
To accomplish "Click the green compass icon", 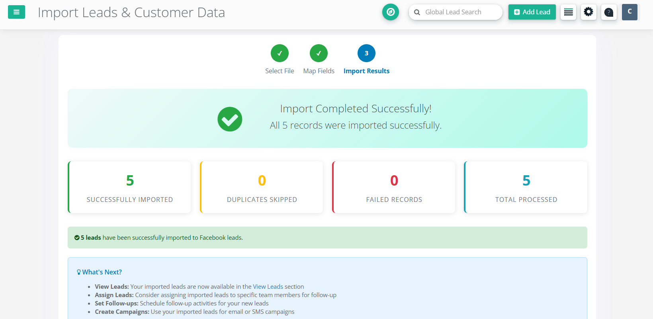I will pos(390,12).
